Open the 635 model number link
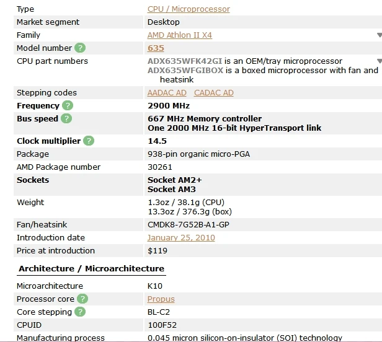Viewport: 382px width, 342px height. (156, 48)
